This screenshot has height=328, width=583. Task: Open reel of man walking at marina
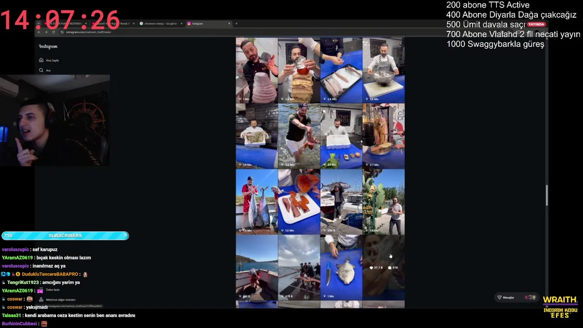click(x=341, y=202)
